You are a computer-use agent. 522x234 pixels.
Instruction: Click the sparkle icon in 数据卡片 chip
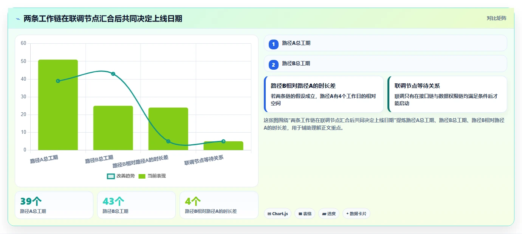[x=347, y=214]
